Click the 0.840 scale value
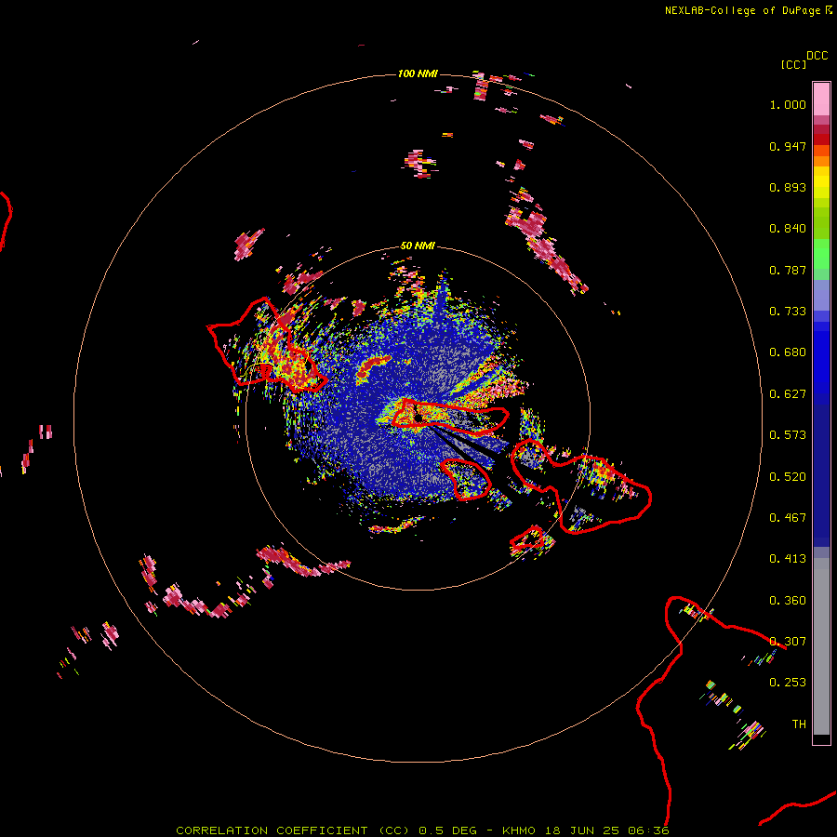 [788, 229]
